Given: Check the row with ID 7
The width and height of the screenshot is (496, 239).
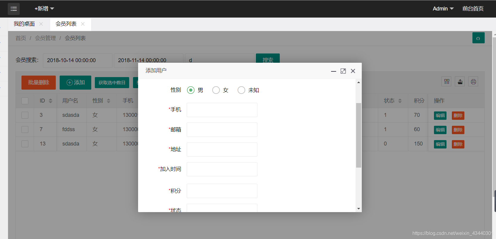Looking at the screenshot, I should (25, 129).
